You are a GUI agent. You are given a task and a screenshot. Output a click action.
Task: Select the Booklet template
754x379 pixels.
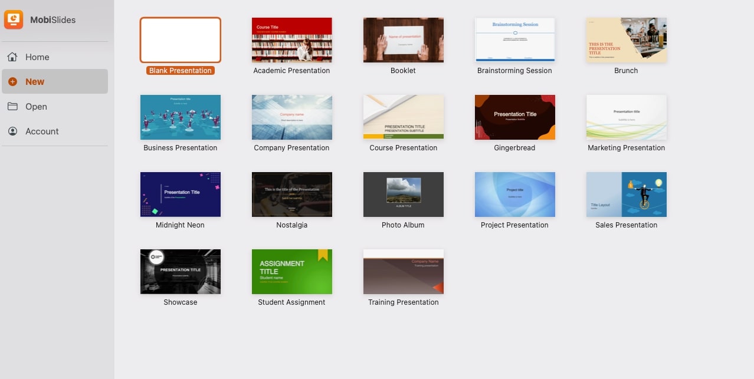403,40
